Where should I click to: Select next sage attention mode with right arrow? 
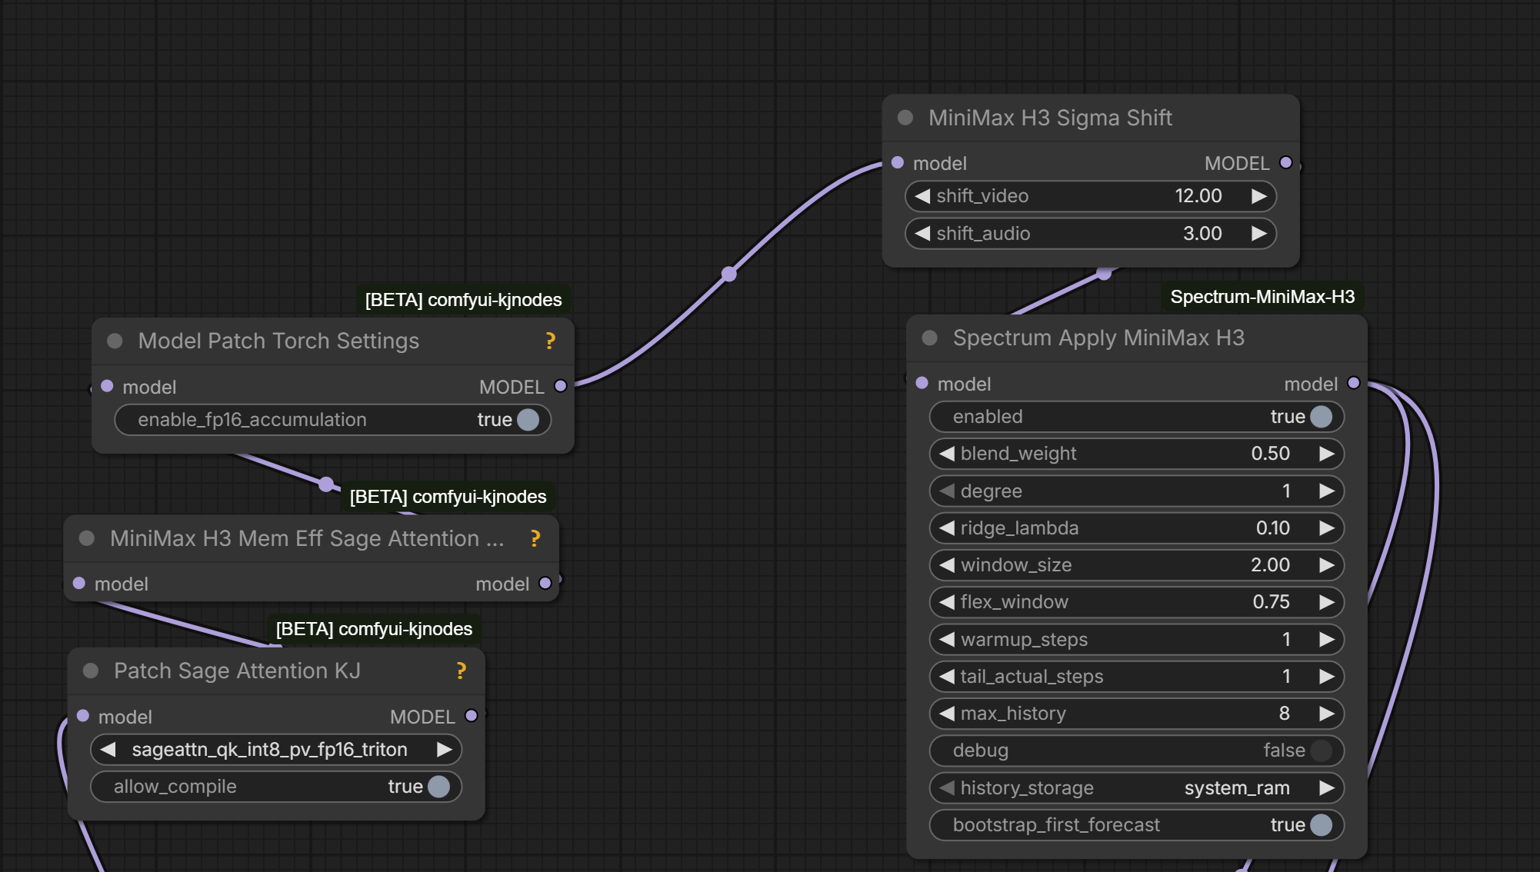[445, 750]
